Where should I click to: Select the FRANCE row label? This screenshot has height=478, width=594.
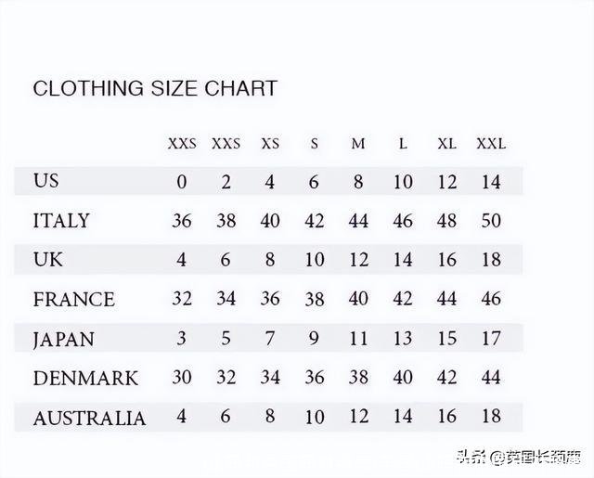coord(73,300)
